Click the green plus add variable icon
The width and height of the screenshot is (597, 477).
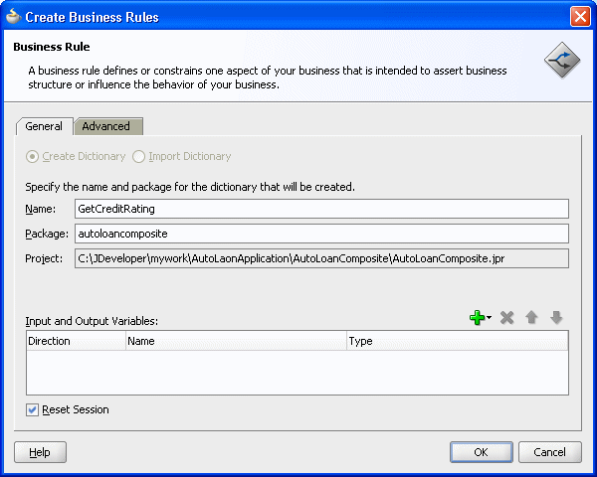[477, 317]
